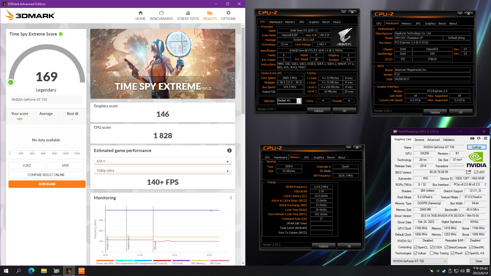
Task: Take a GPU-Z screenshot with camera icon
Action: [472, 138]
